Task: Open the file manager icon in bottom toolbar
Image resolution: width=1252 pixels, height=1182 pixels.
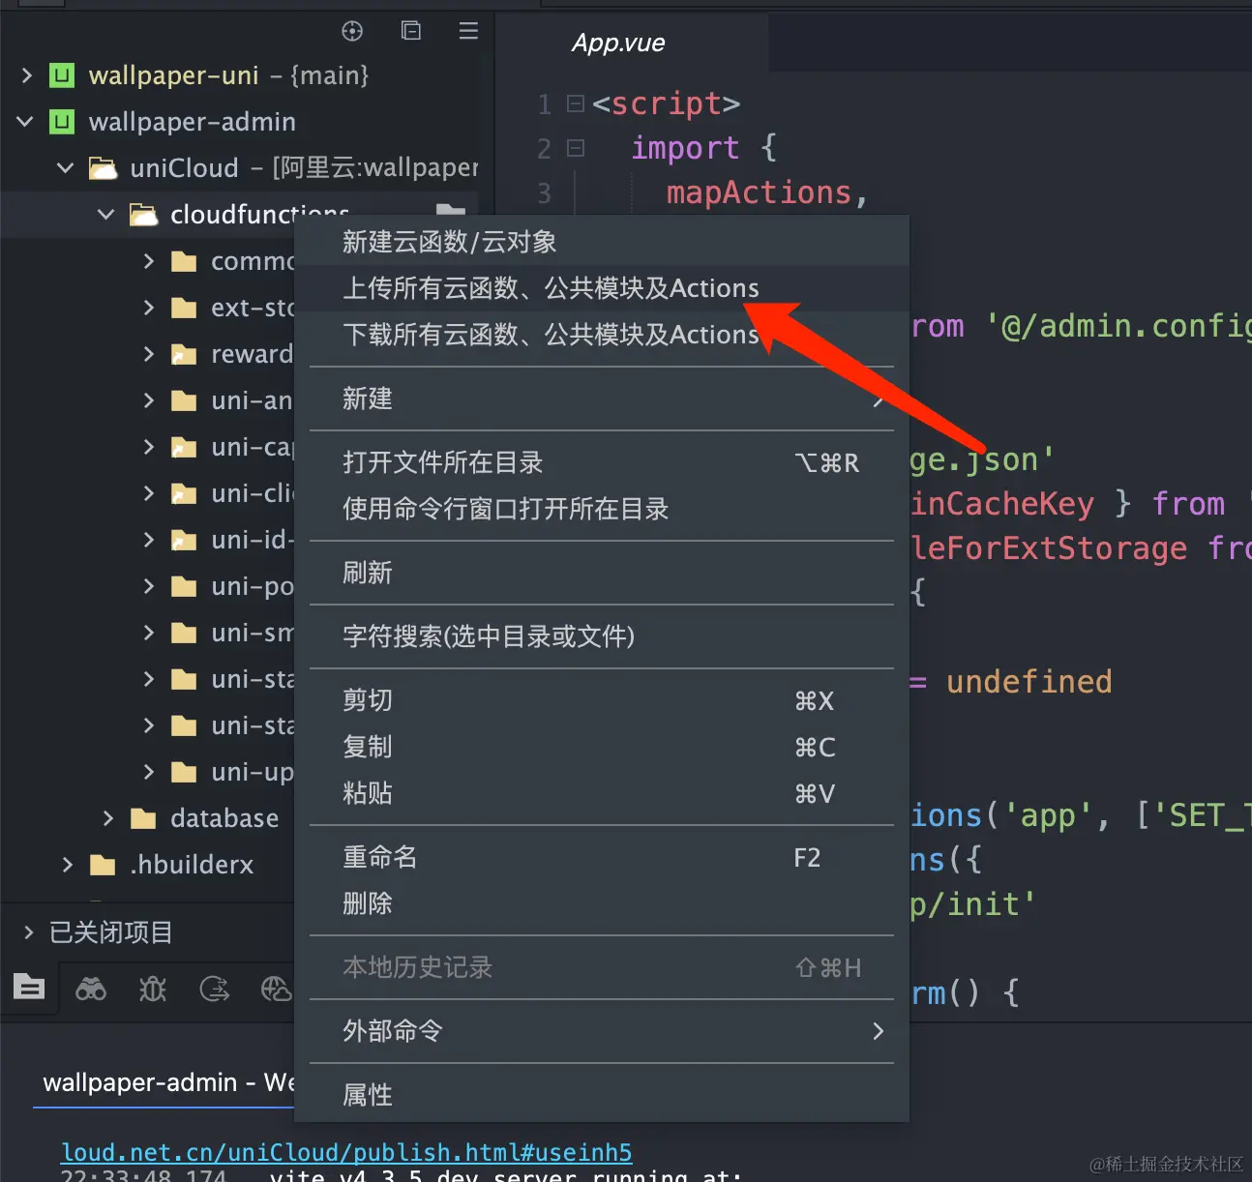Action: click(x=29, y=988)
